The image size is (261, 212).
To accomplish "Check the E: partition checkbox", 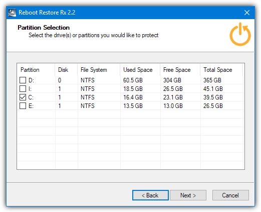I will pyautogui.click(x=23, y=106).
